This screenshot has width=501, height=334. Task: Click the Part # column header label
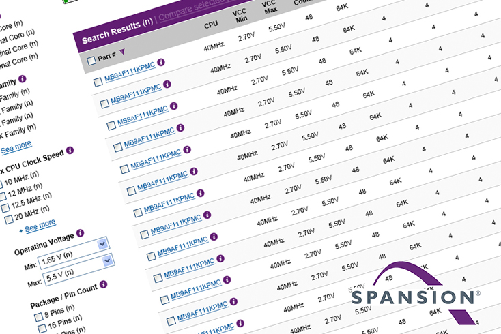[x=107, y=57]
